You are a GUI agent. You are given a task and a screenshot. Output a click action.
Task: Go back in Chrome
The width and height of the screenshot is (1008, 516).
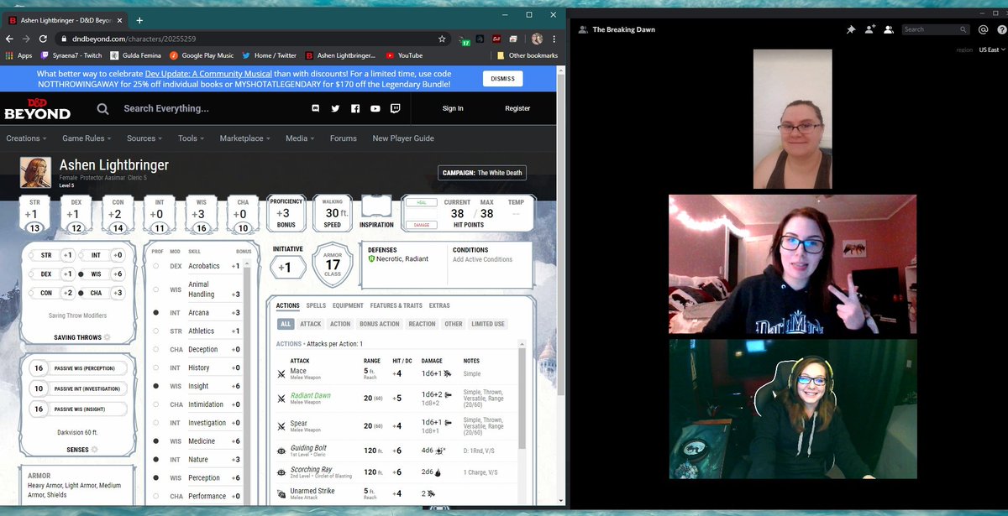point(9,39)
